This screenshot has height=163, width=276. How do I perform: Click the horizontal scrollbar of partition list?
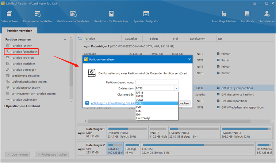click(x=169, y=121)
